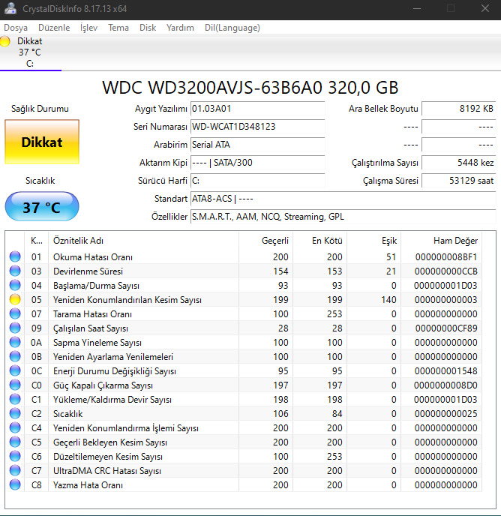
Task: Click blue status icon for Yükleme/Kaldırma Devir Sayısı
Action: (15, 399)
